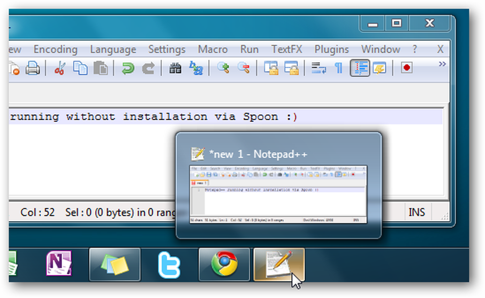485x298 pixels.
Task: Open the Window menu
Action: click(380, 49)
